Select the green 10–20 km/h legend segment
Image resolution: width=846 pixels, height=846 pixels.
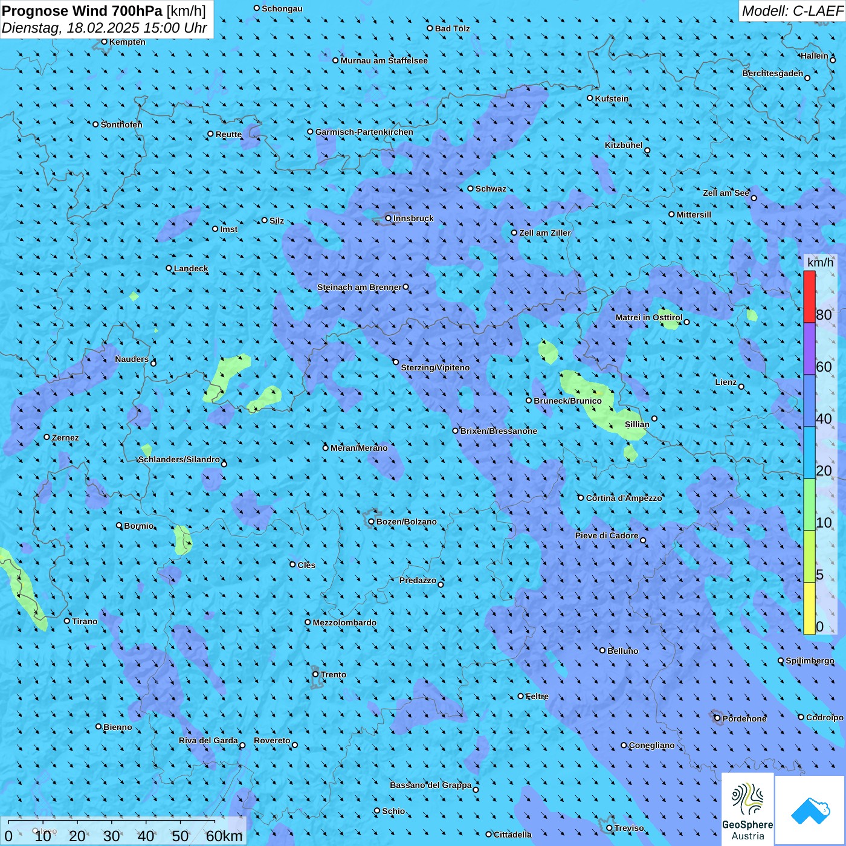point(809,505)
